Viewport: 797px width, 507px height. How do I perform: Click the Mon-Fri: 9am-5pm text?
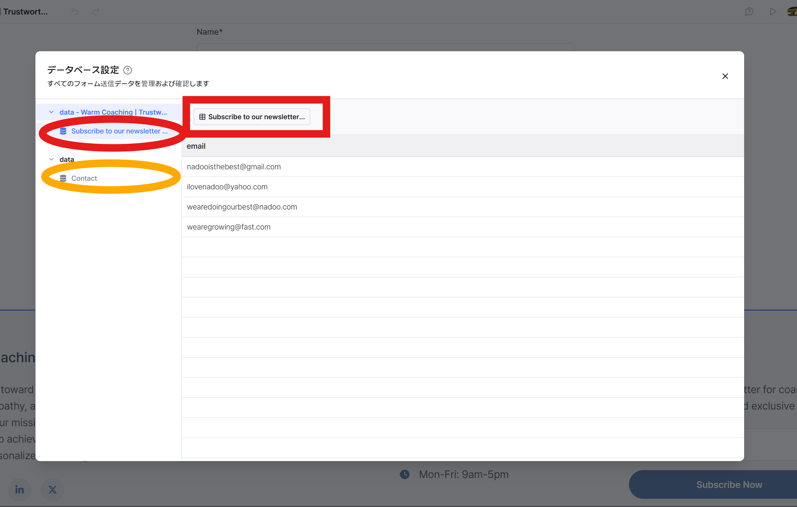[464, 474]
